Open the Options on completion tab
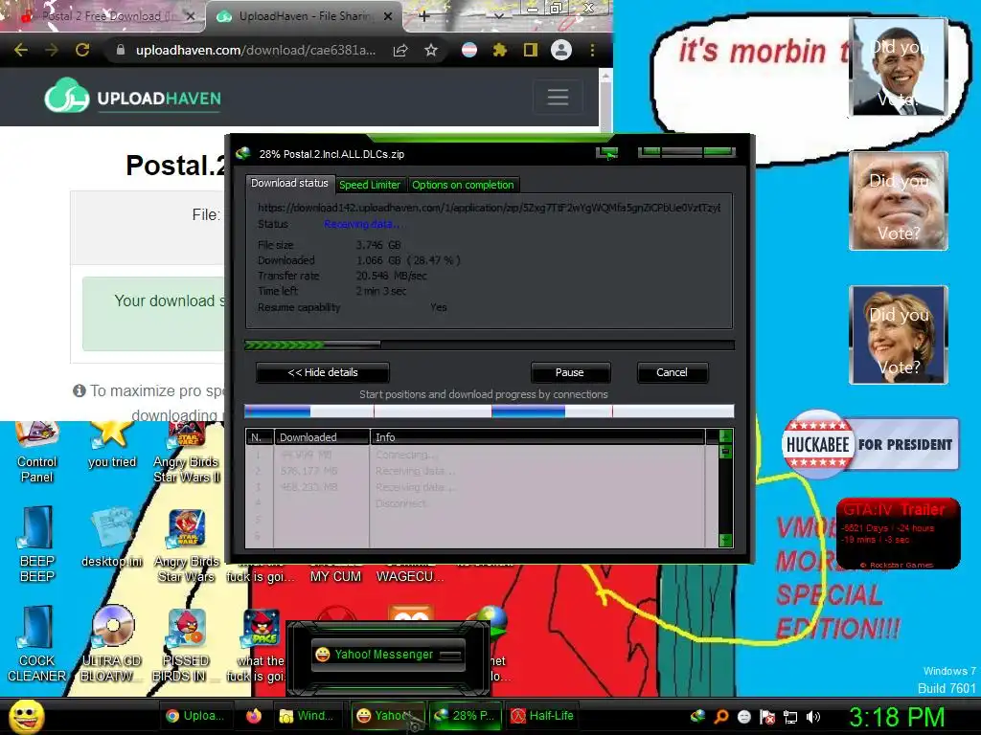The height and width of the screenshot is (735, 981). [463, 185]
